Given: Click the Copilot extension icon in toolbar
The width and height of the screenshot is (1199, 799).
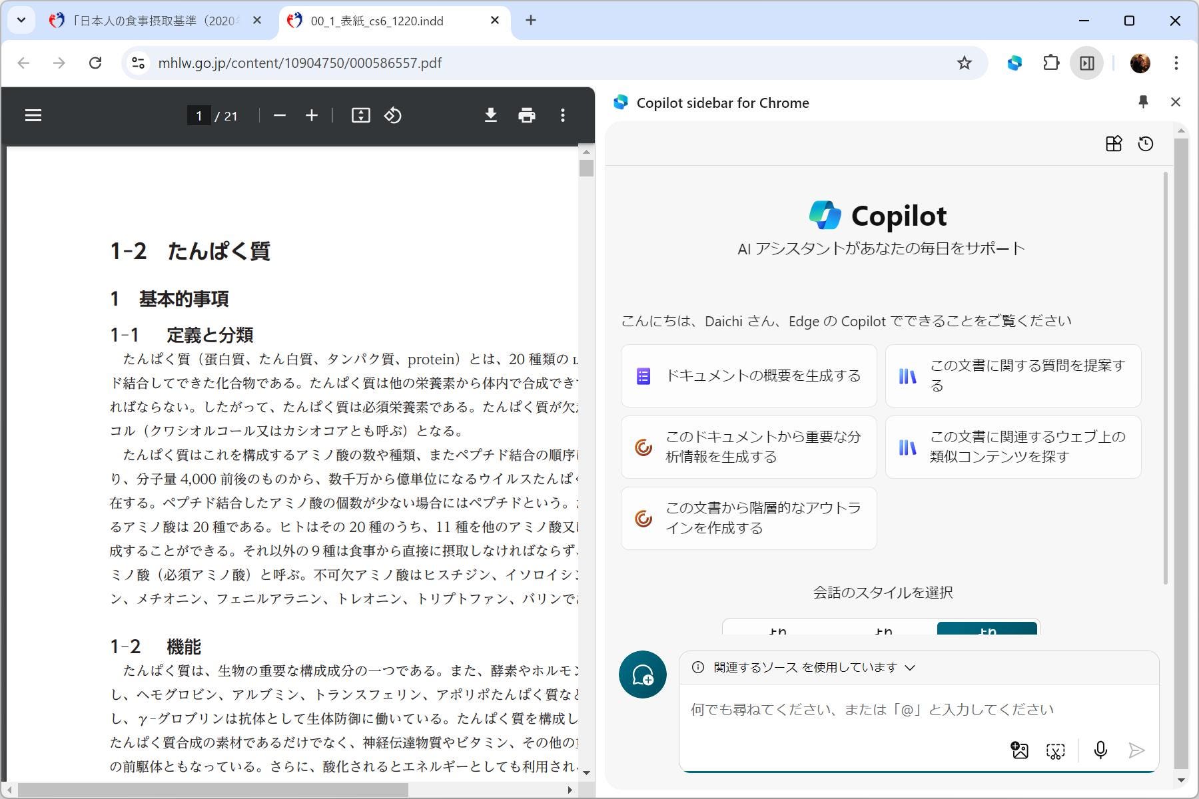Looking at the screenshot, I should pyautogui.click(x=1014, y=63).
